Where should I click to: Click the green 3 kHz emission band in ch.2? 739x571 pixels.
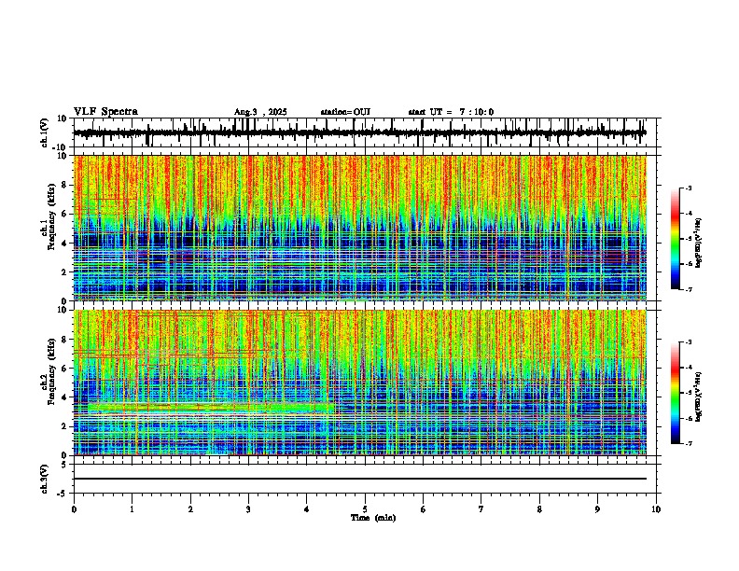point(211,408)
